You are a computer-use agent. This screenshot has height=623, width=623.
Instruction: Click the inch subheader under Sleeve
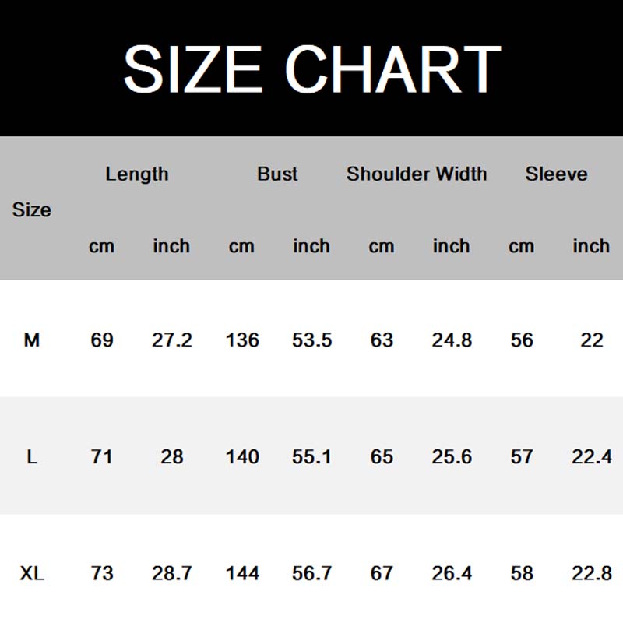pyautogui.click(x=591, y=246)
